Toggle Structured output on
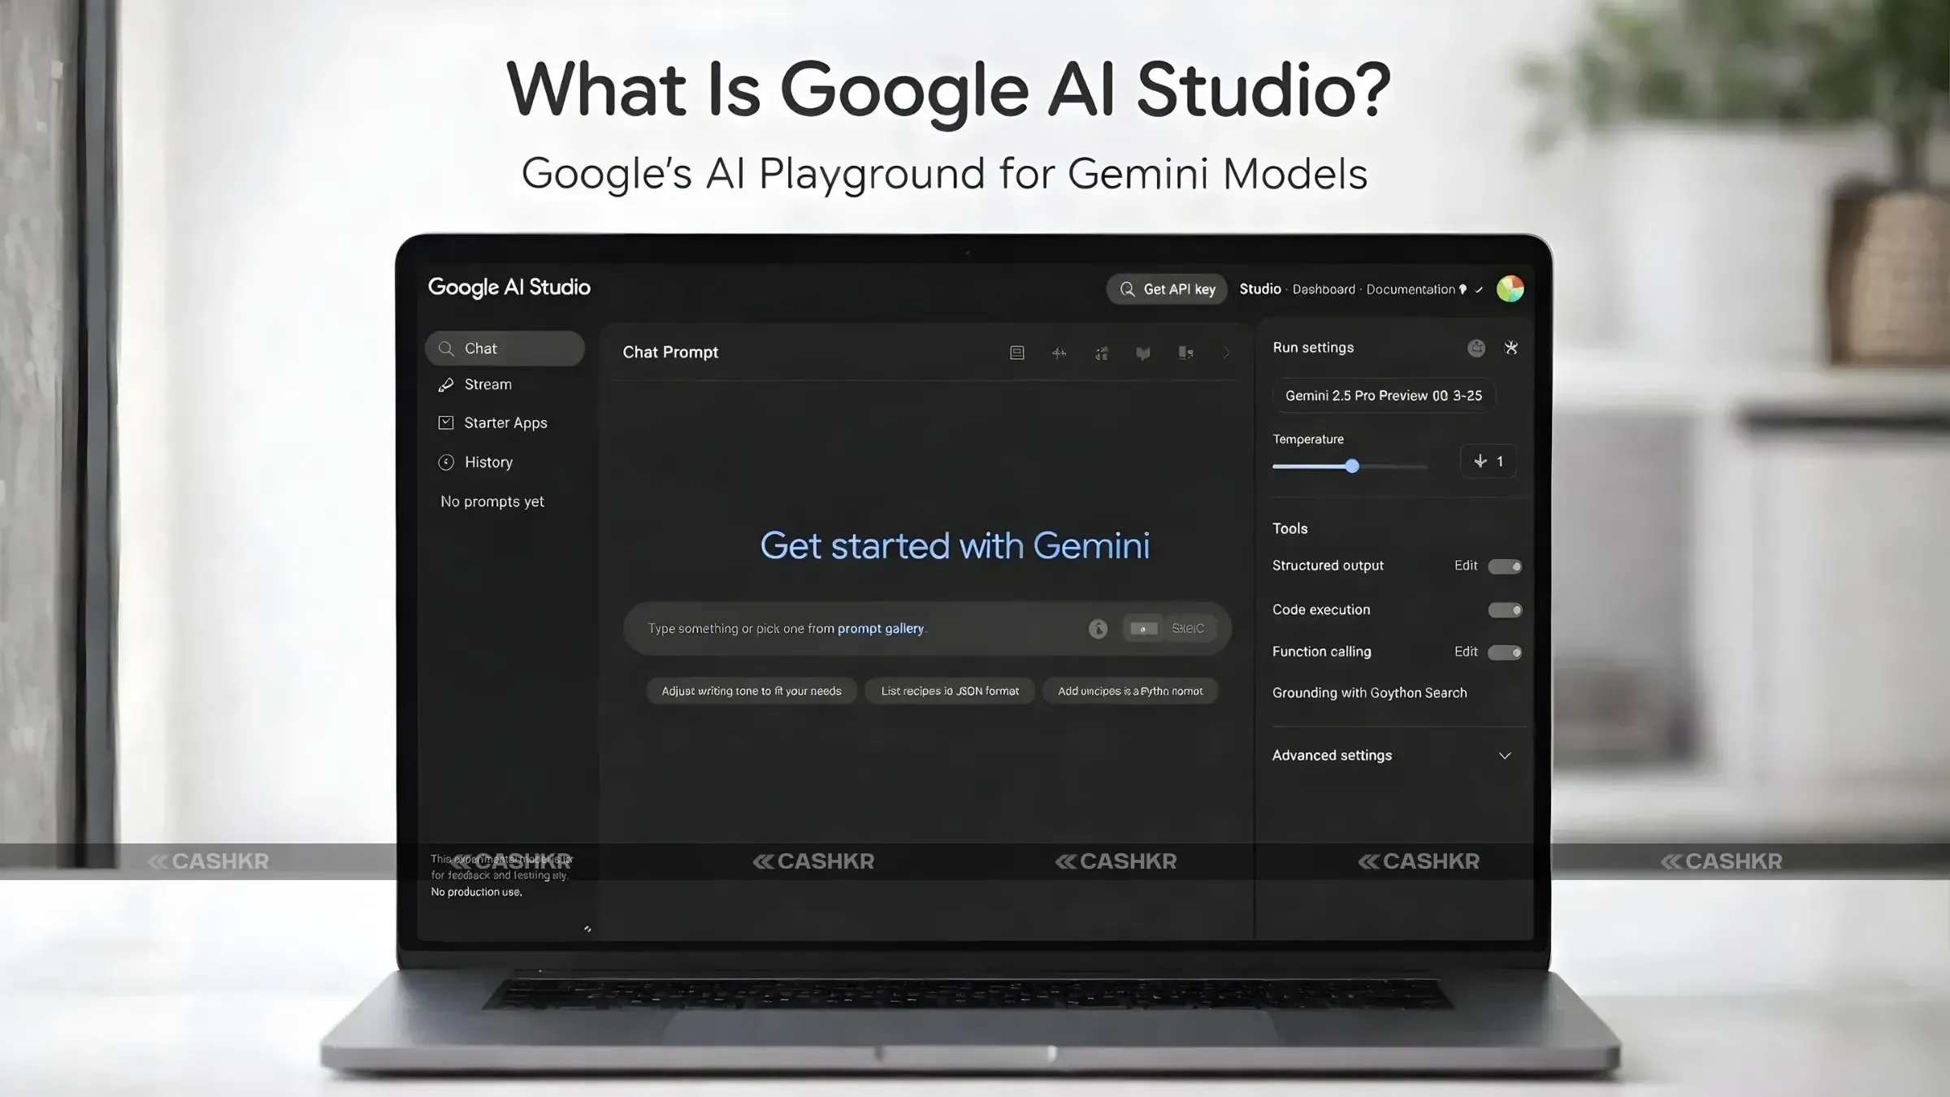This screenshot has width=1950, height=1097. (x=1505, y=566)
